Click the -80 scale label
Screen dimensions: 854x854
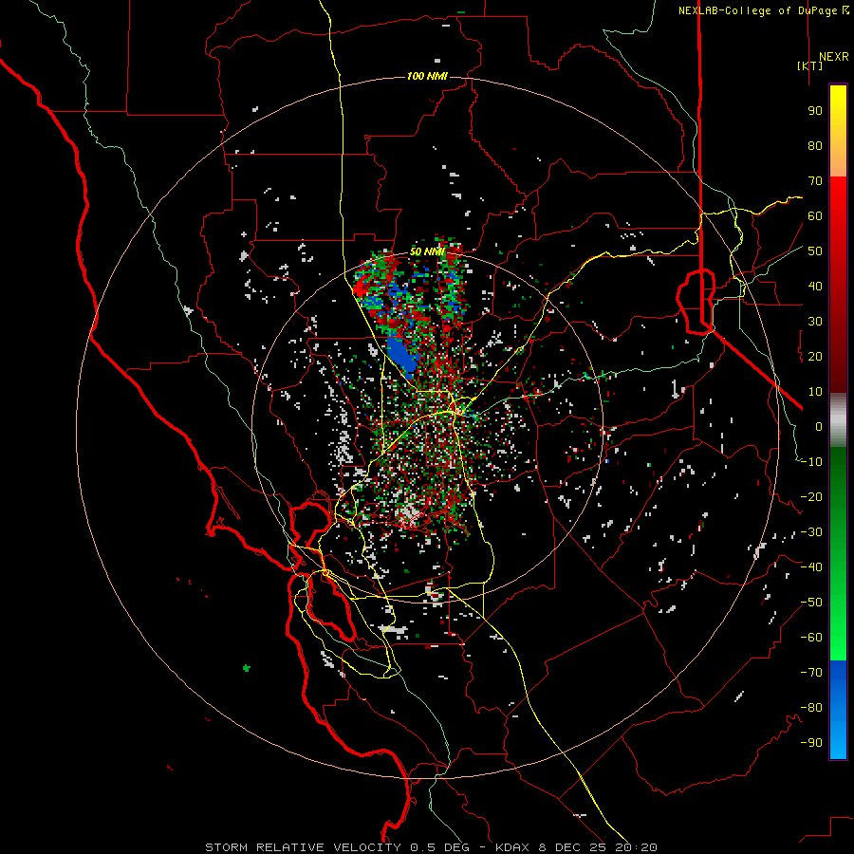tap(811, 708)
